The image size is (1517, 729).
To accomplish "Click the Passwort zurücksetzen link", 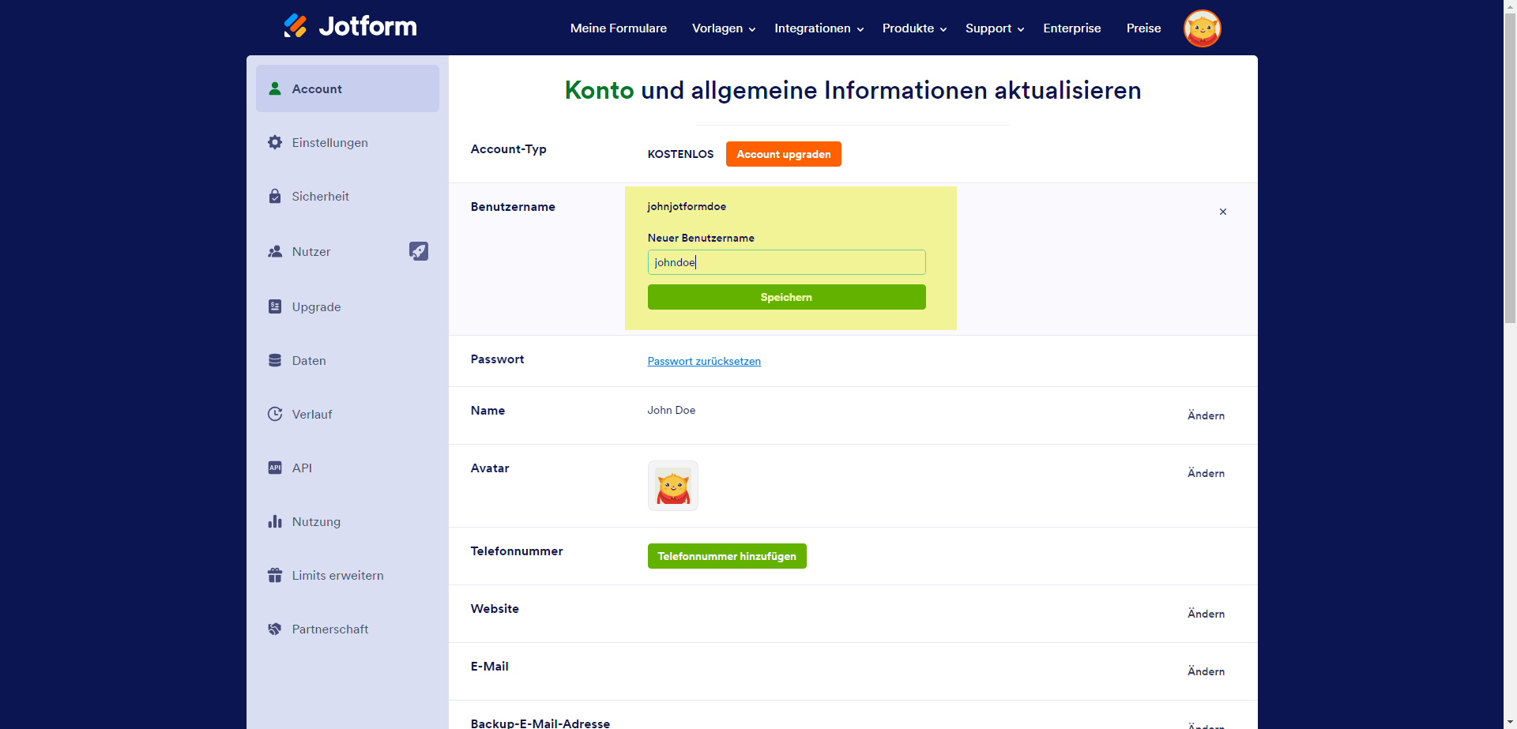I will click(x=704, y=361).
